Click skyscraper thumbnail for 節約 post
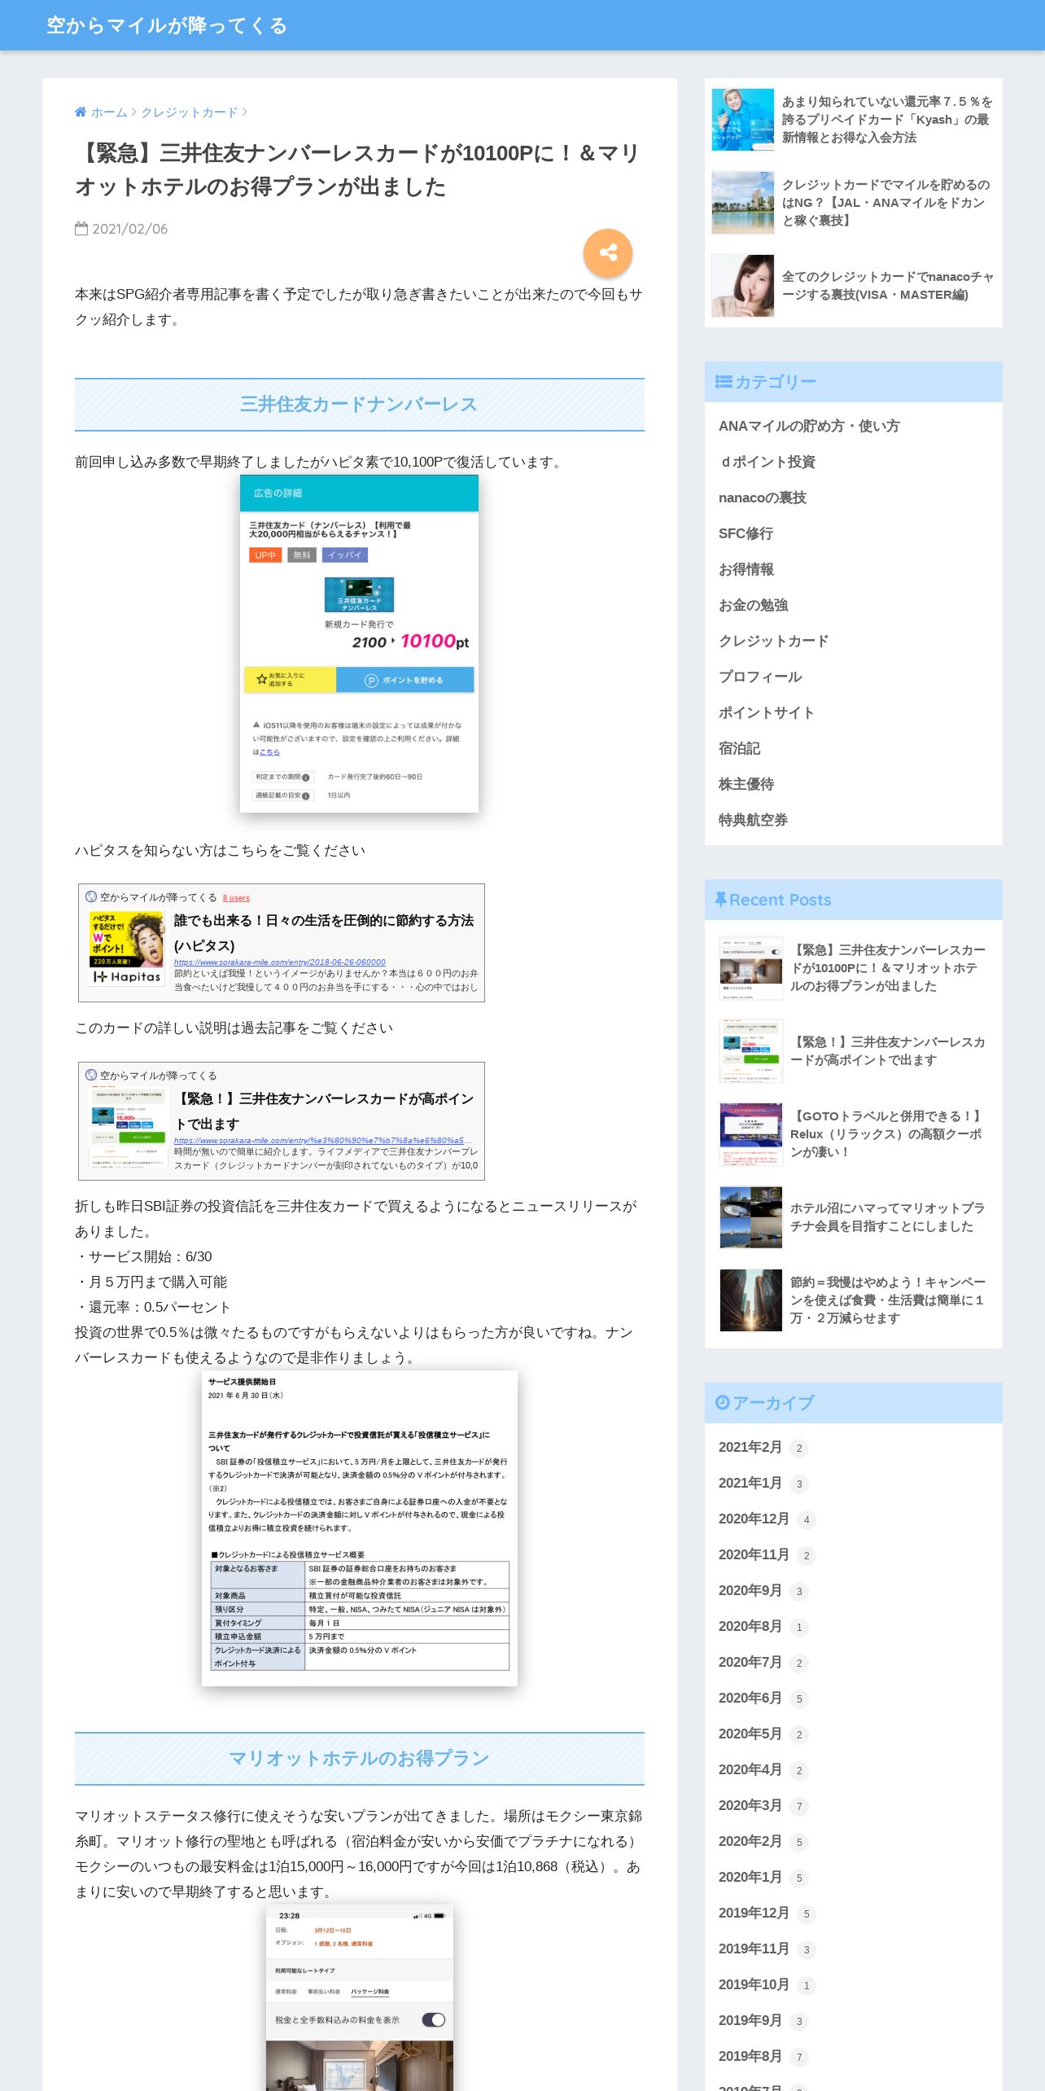The width and height of the screenshot is (1045, 2091). click(750, 1300)
